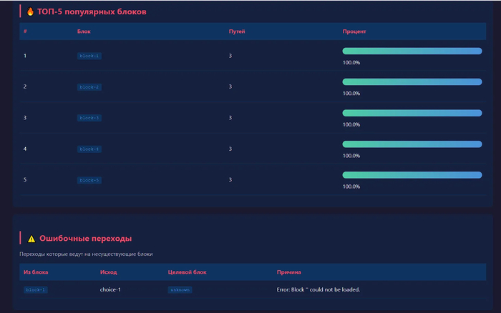501x313 pixels.
Task: Click the Процент column header
Action: [x=354, y=31]
